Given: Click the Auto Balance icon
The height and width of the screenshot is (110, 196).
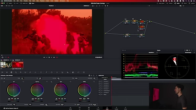Looking at the screenshot, I should click(x=2, y=78).
